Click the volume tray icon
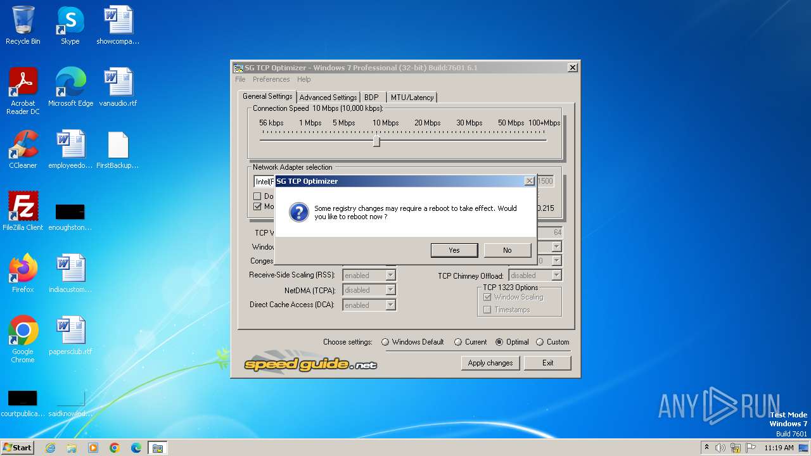This screenshot has width=811, height=456. click(x=720, y=448)
